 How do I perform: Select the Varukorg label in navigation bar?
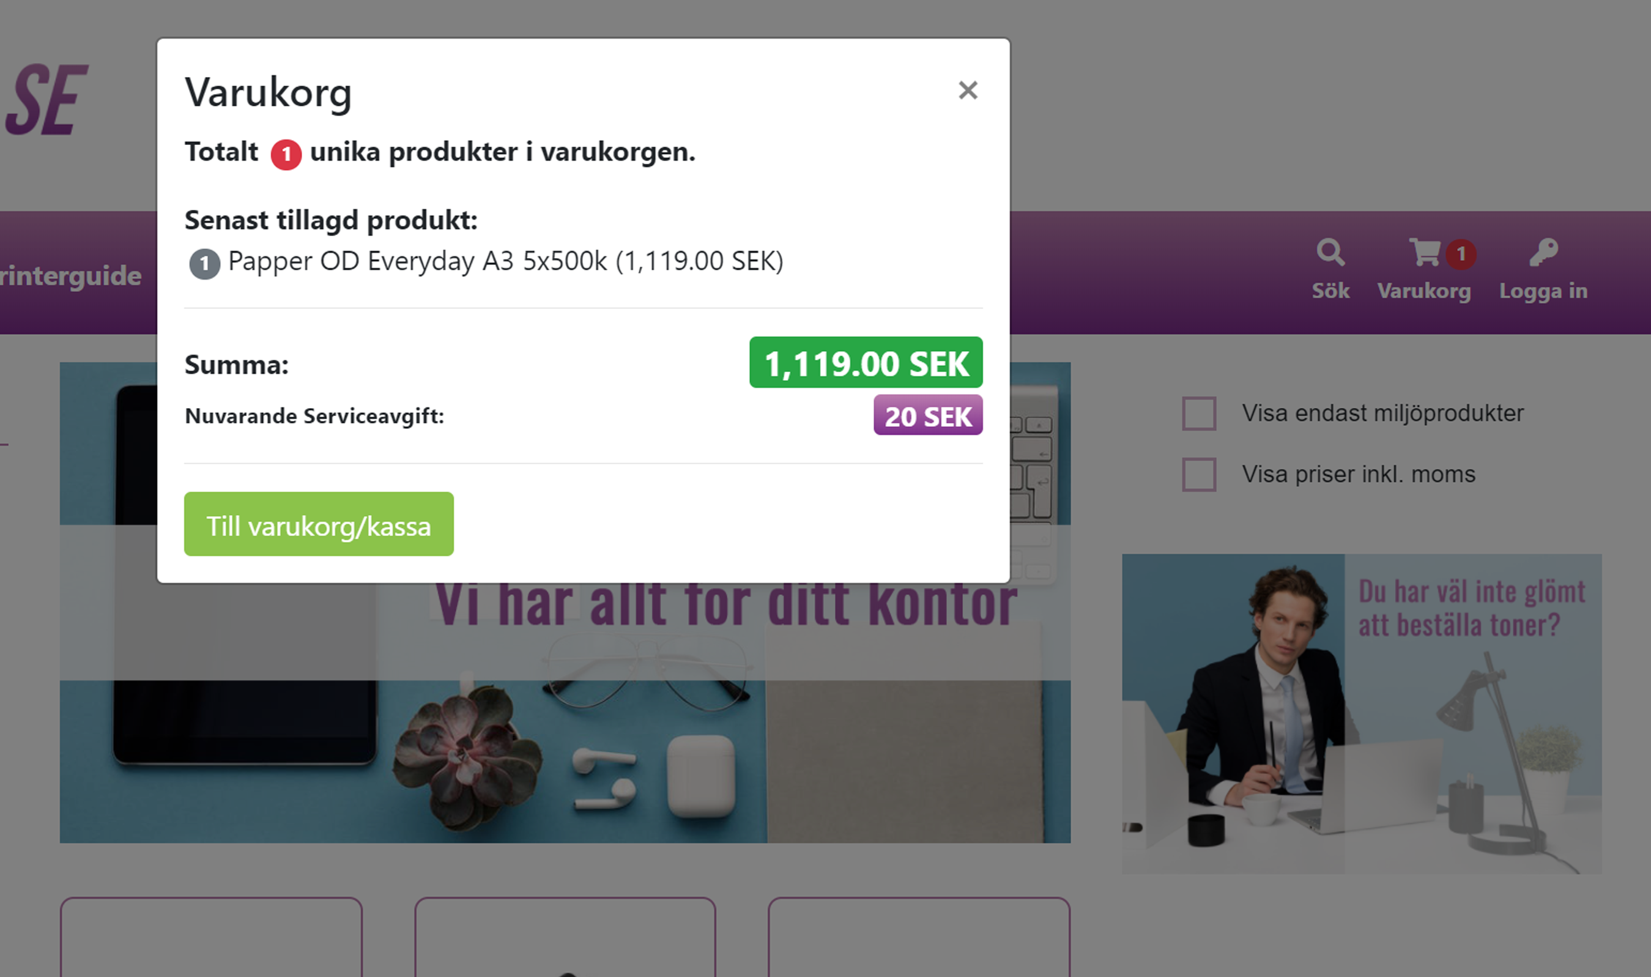(1424, 291)
